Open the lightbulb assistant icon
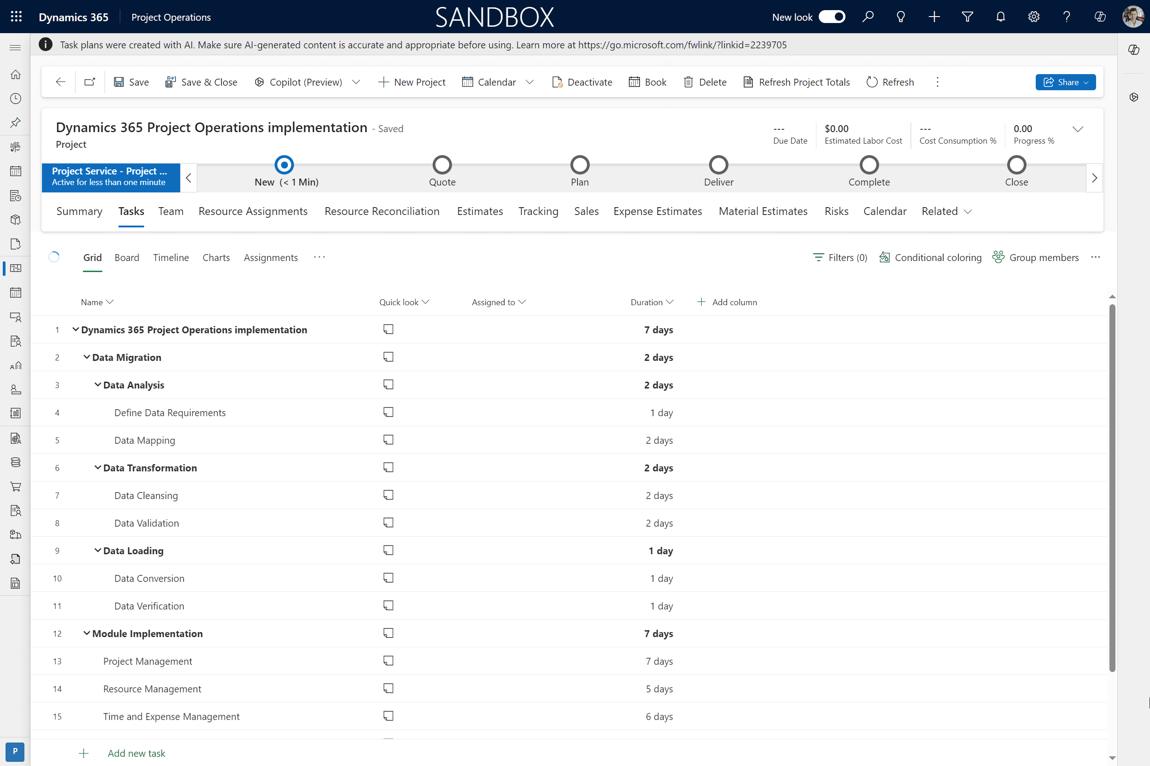 click(x=901, y=17)
